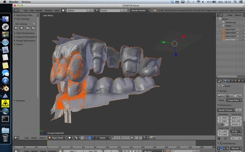Click the second tooth icon in ODC Settings
Viewport: 245px width, 152px height.
(x=22, y=28)
